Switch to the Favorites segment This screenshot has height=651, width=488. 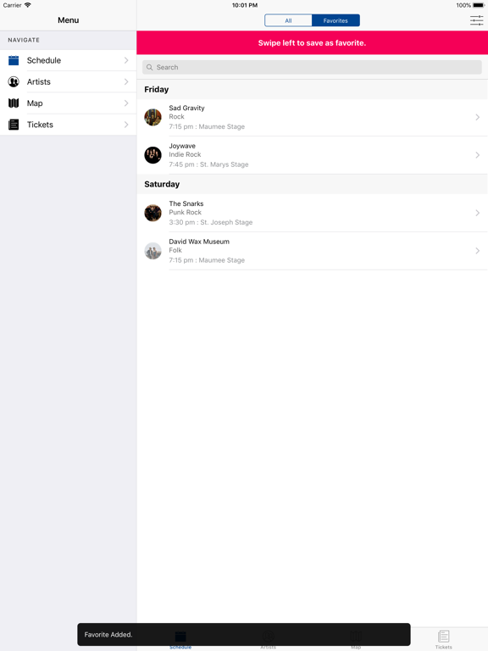click(x=335, y=20)
